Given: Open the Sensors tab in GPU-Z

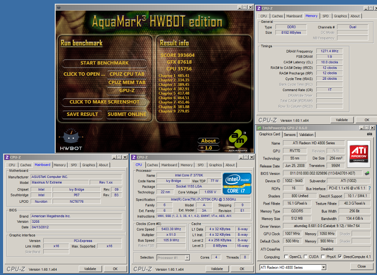Looking at the screenshot, I should pyautogui.click(x=290, y=135).
